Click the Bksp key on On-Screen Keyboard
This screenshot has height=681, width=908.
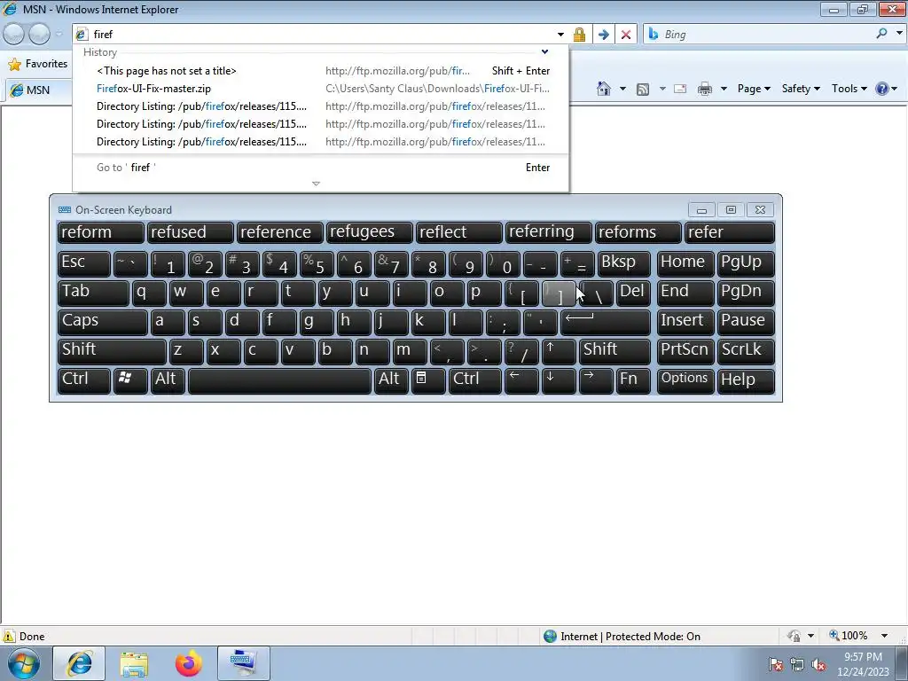623,263
